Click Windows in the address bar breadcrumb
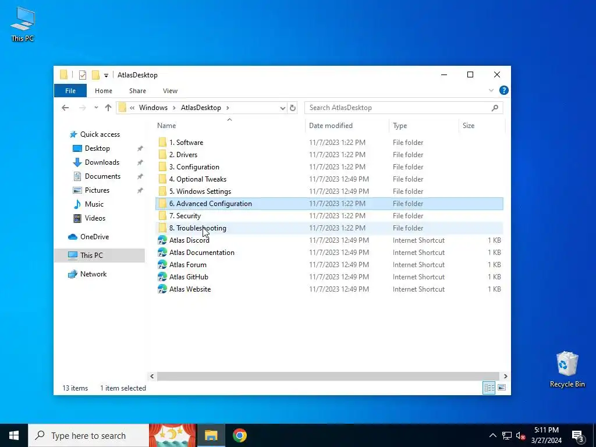596x447 pixels. pos(153,108)
